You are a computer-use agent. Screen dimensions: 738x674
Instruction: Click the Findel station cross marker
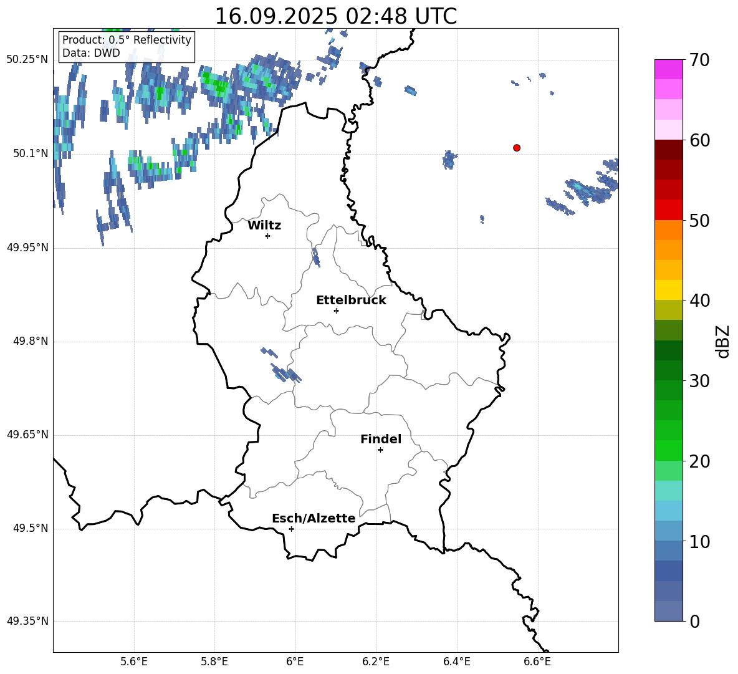tap(380, 450)
